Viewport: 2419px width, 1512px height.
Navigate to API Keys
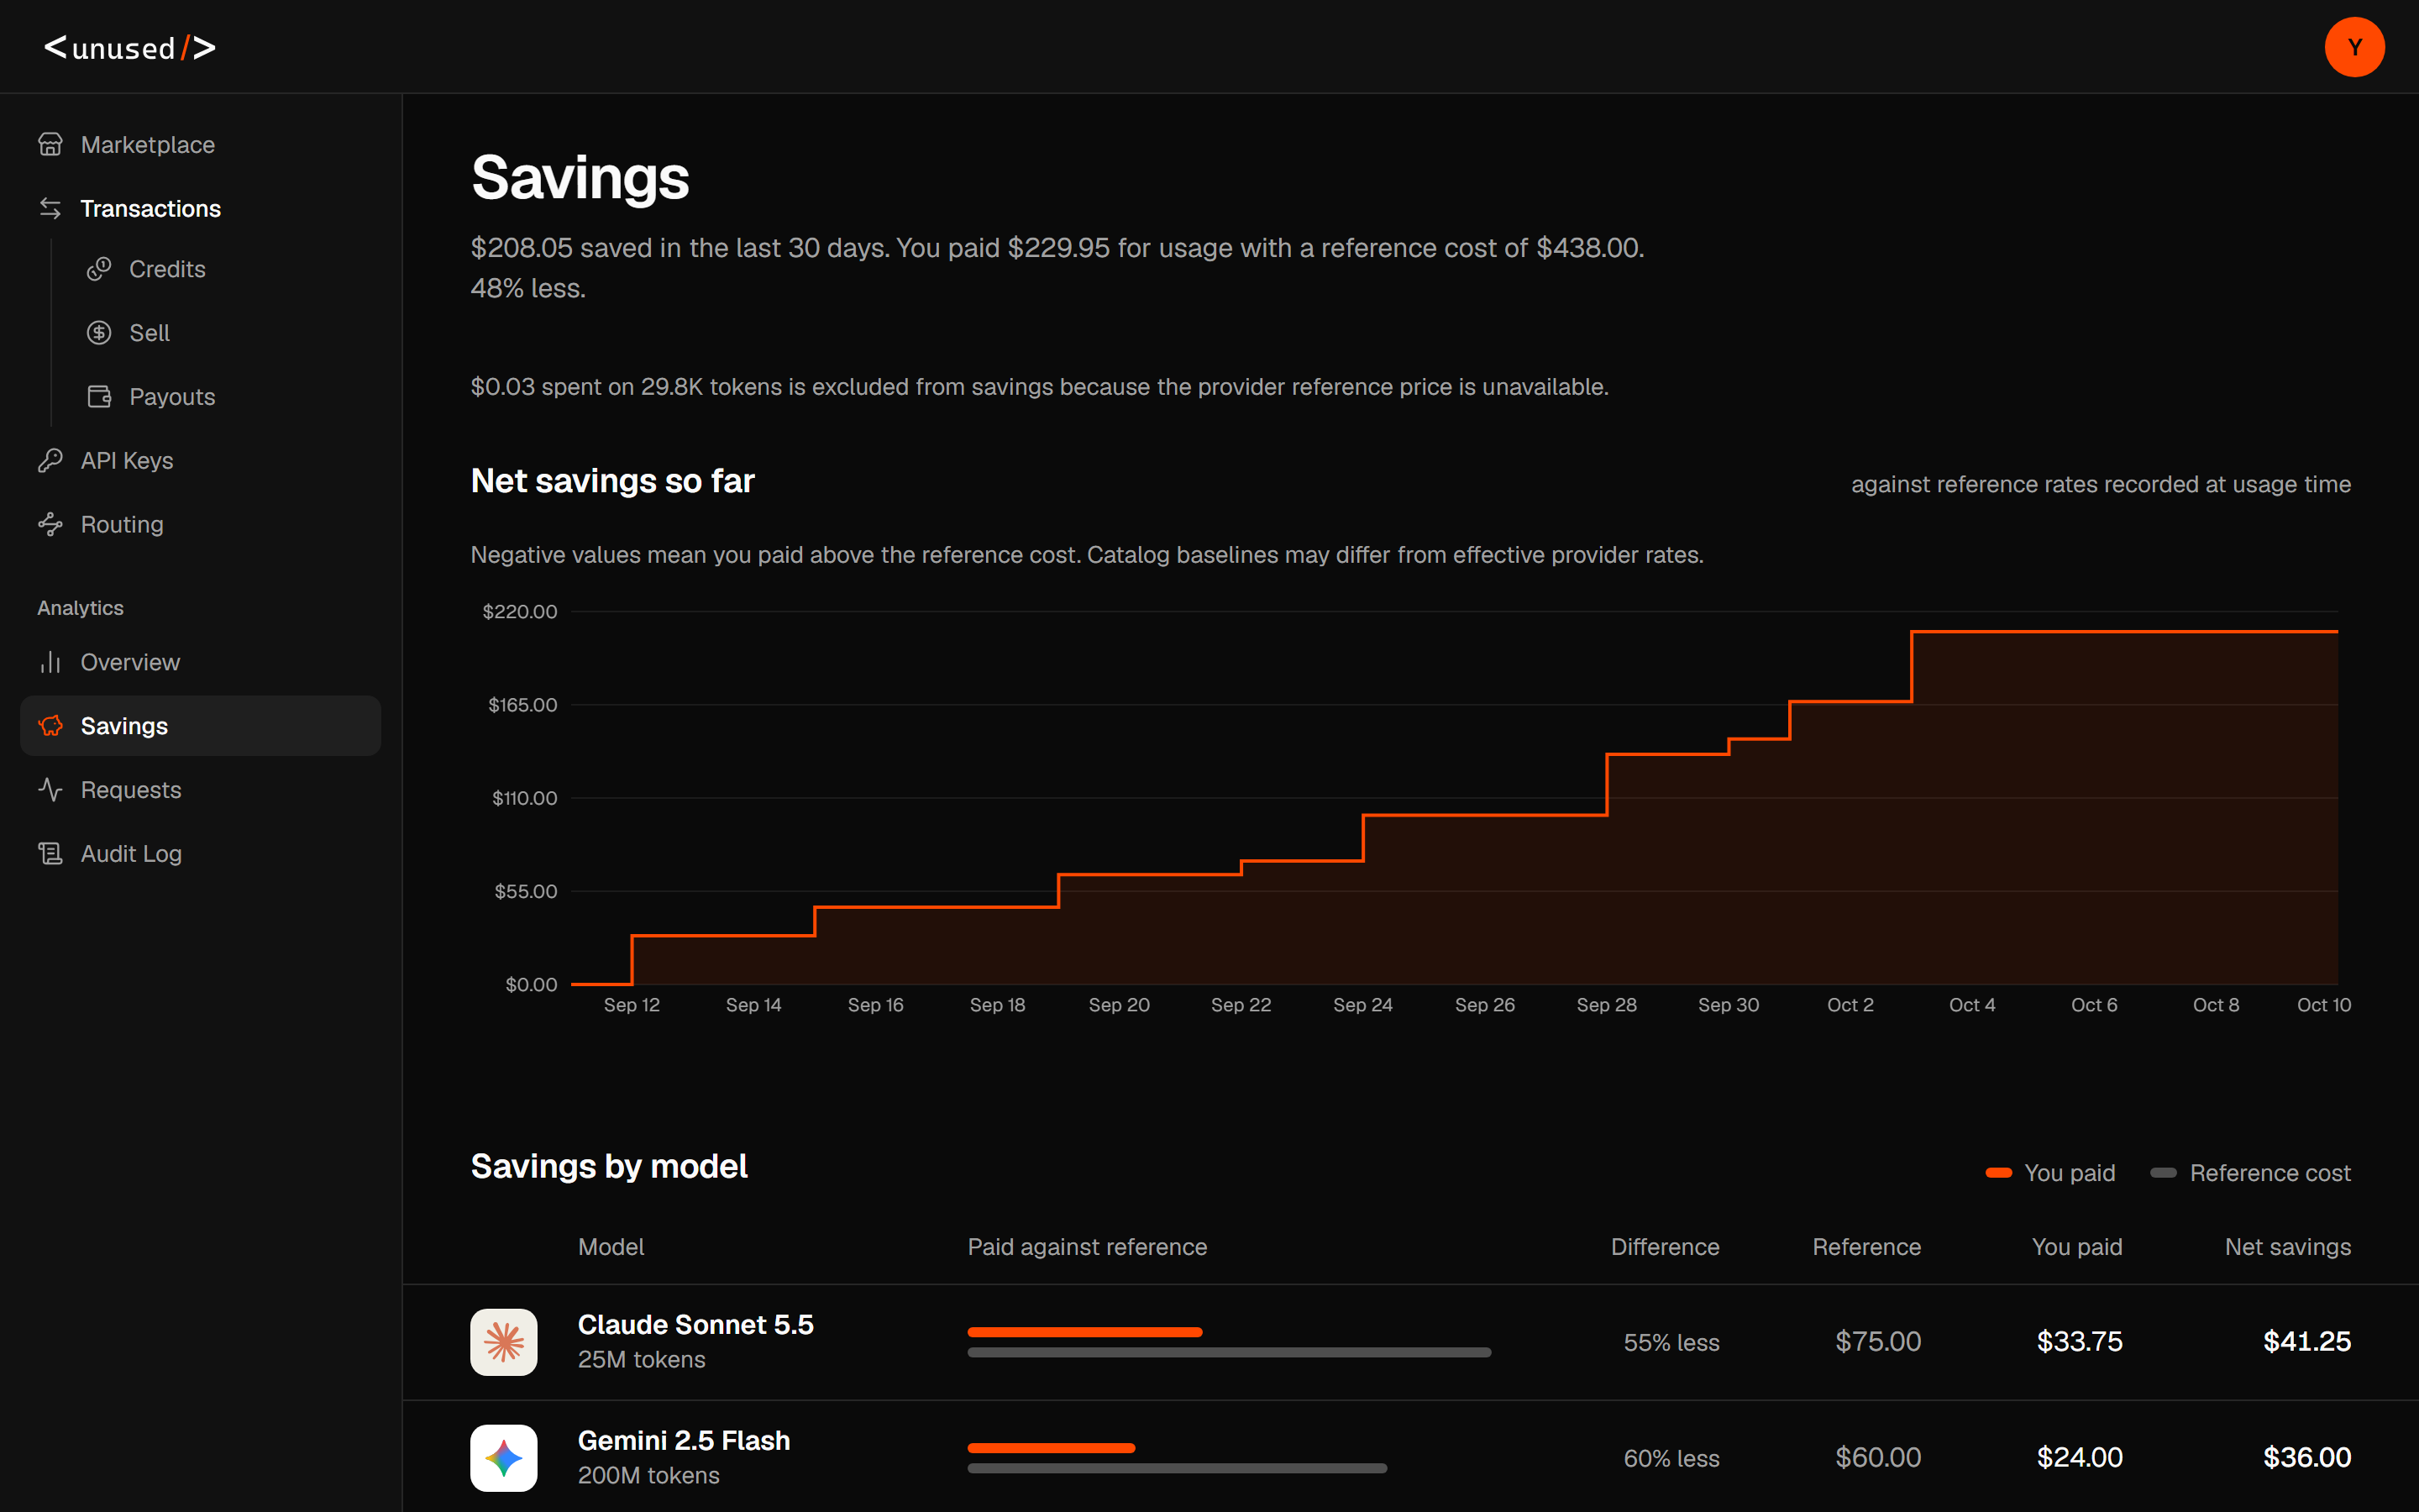200,460
